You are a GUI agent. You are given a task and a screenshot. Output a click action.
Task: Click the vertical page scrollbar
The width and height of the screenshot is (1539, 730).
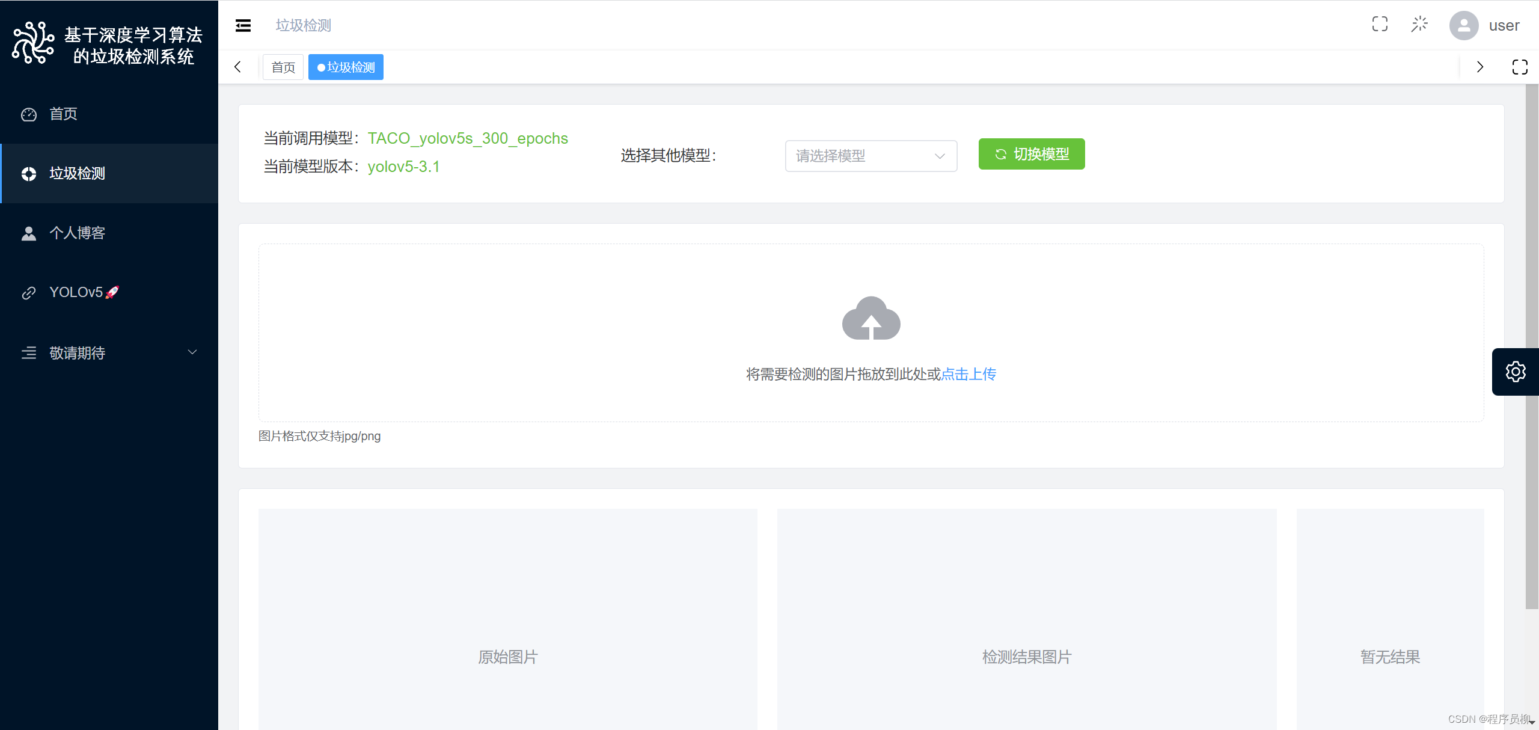(1532, 346)
